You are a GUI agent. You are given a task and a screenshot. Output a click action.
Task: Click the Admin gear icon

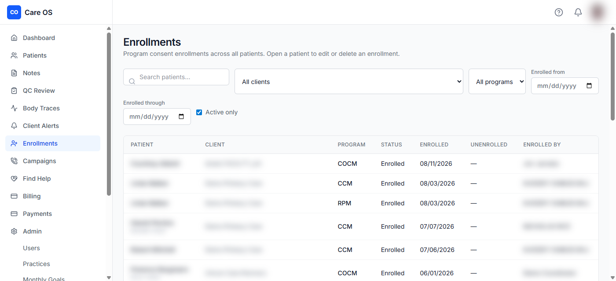tap(14, 231)
